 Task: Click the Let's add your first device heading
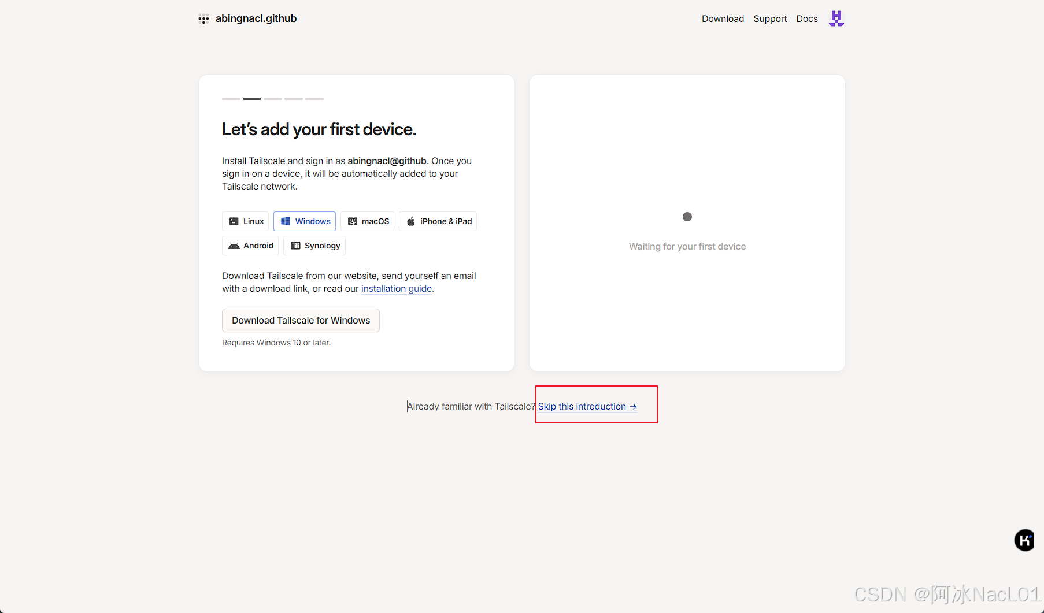319,129
